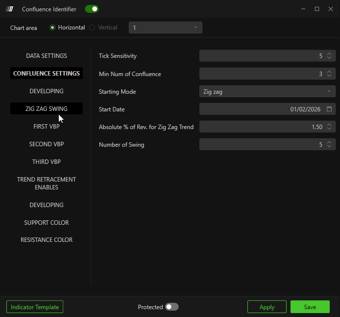The width and height of the screenshot is (340, 317).
Task: Select the Horizontal chart area option
Action: [53, 27]
